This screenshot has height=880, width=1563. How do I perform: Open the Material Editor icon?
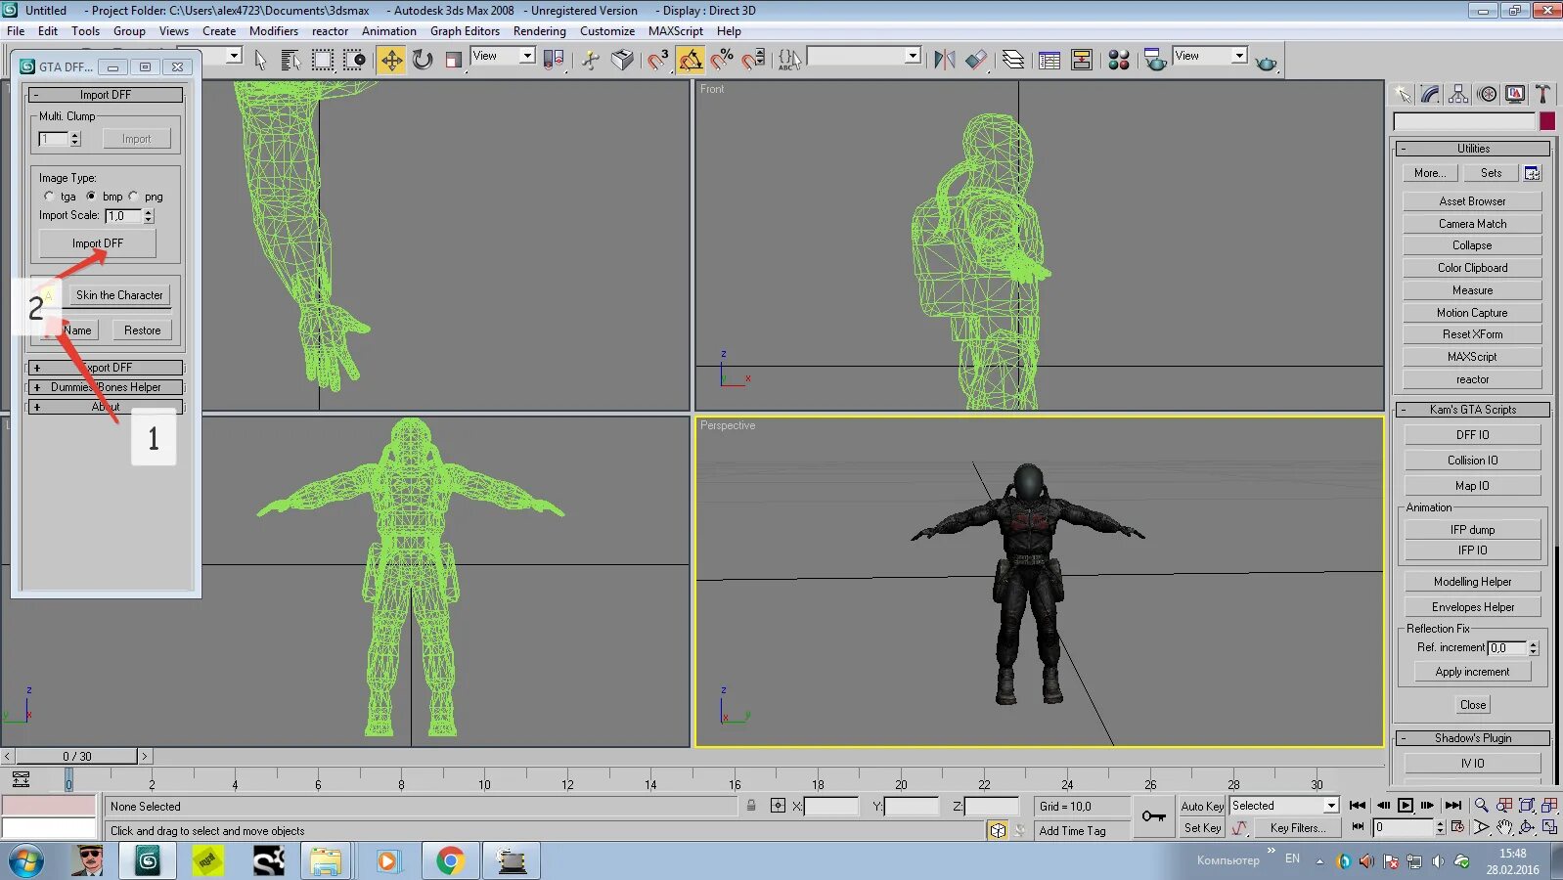1119,61
